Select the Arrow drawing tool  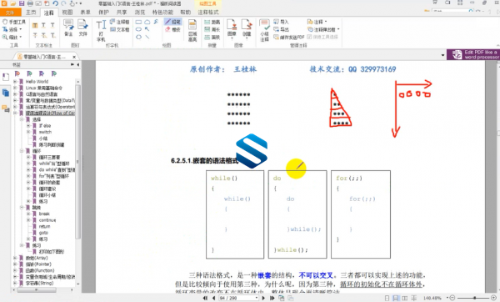point(147,29)
